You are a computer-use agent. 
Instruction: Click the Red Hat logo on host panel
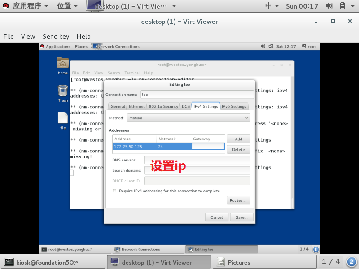point(6,6)
